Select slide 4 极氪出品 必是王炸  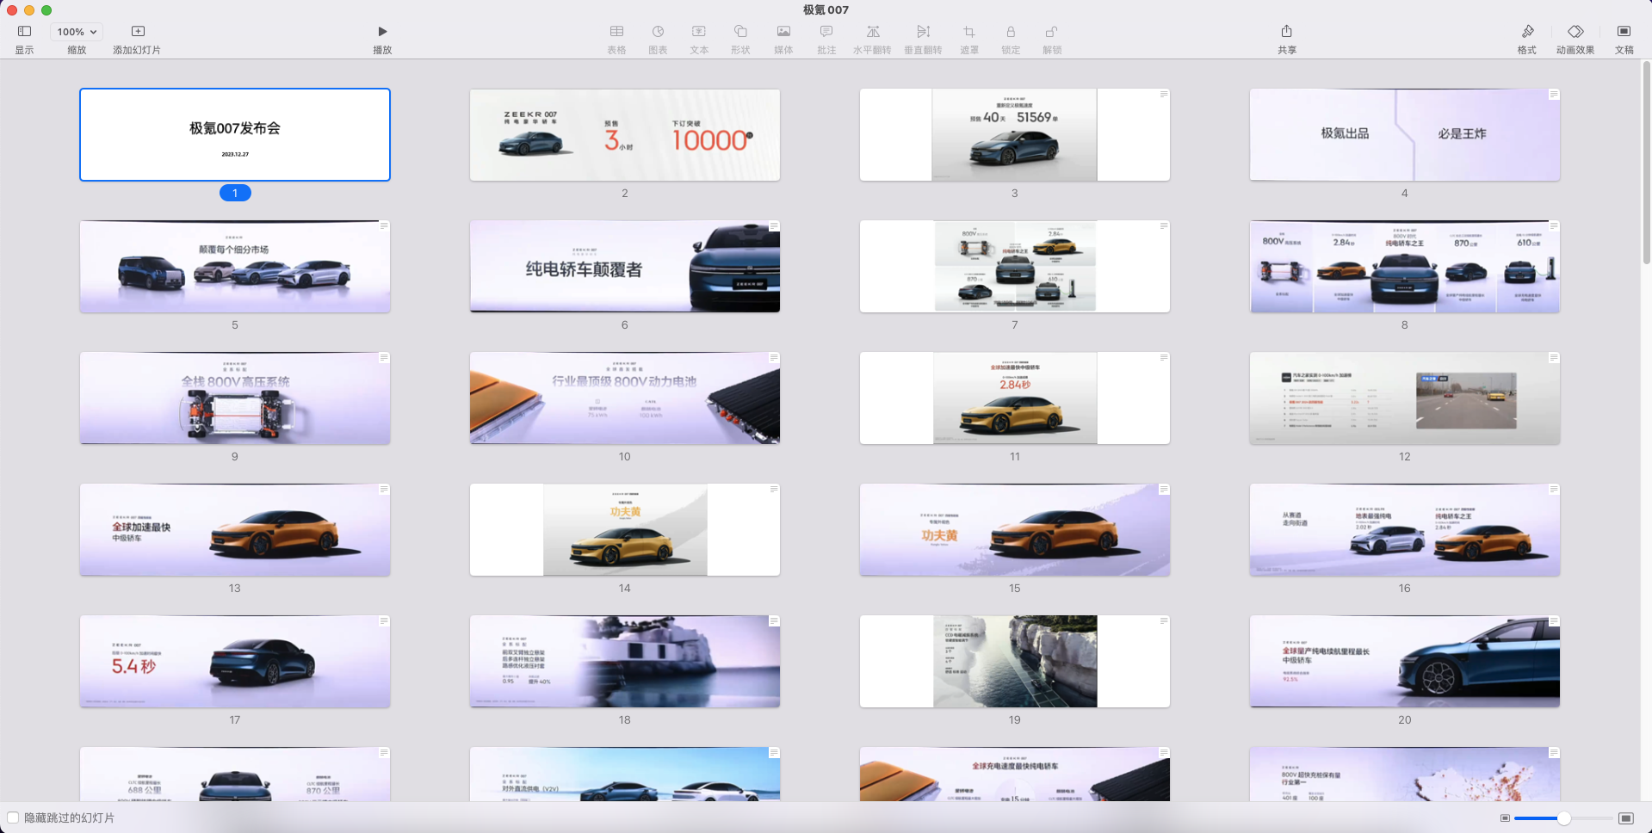click(1405, 134)
